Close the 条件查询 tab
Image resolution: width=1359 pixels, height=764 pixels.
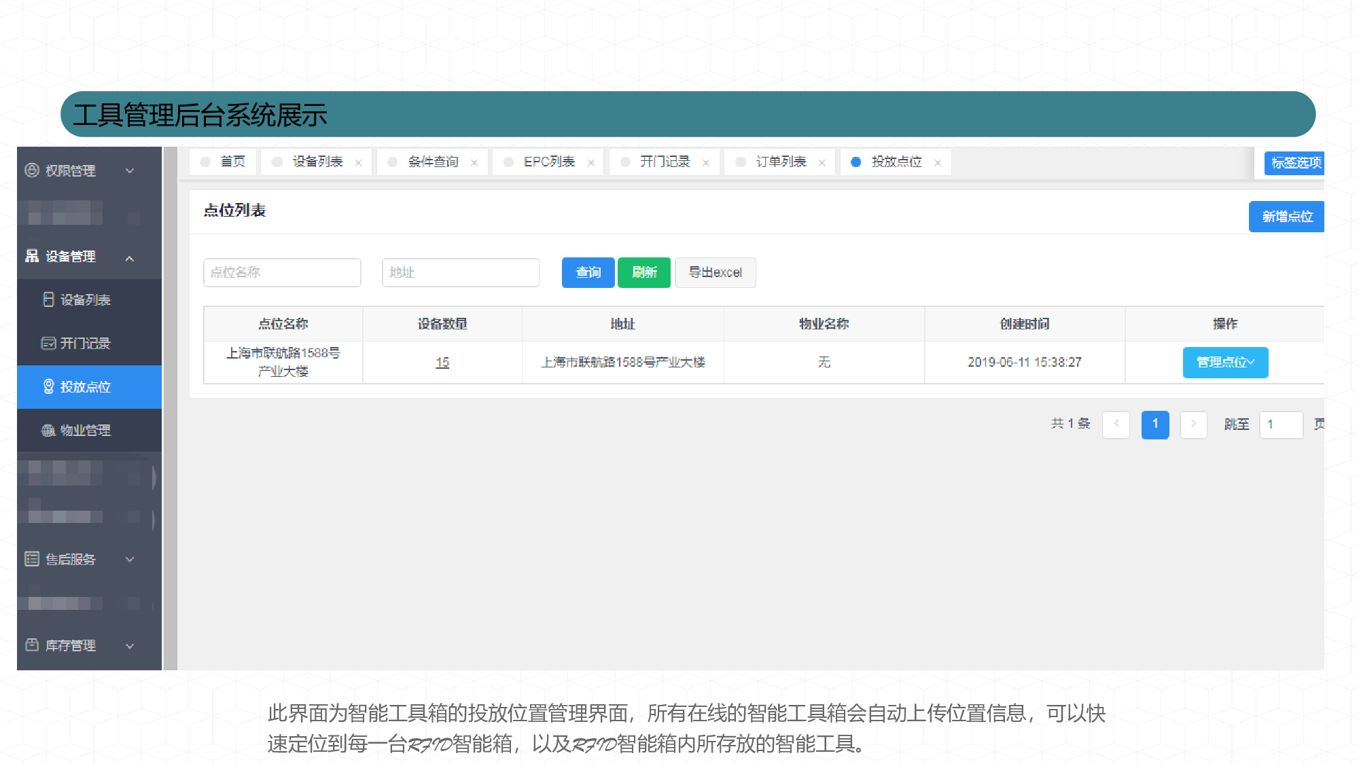point(474,162)
